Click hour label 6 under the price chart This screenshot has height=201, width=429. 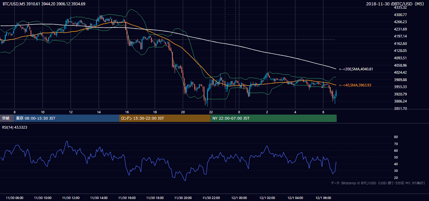tap(323, 112)
